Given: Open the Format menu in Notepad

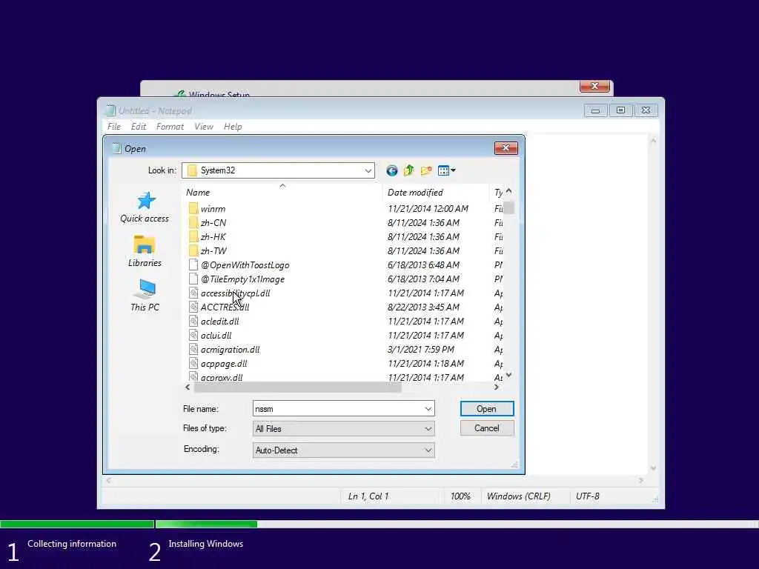Looking at the screenshot, I should pos(170,126).
